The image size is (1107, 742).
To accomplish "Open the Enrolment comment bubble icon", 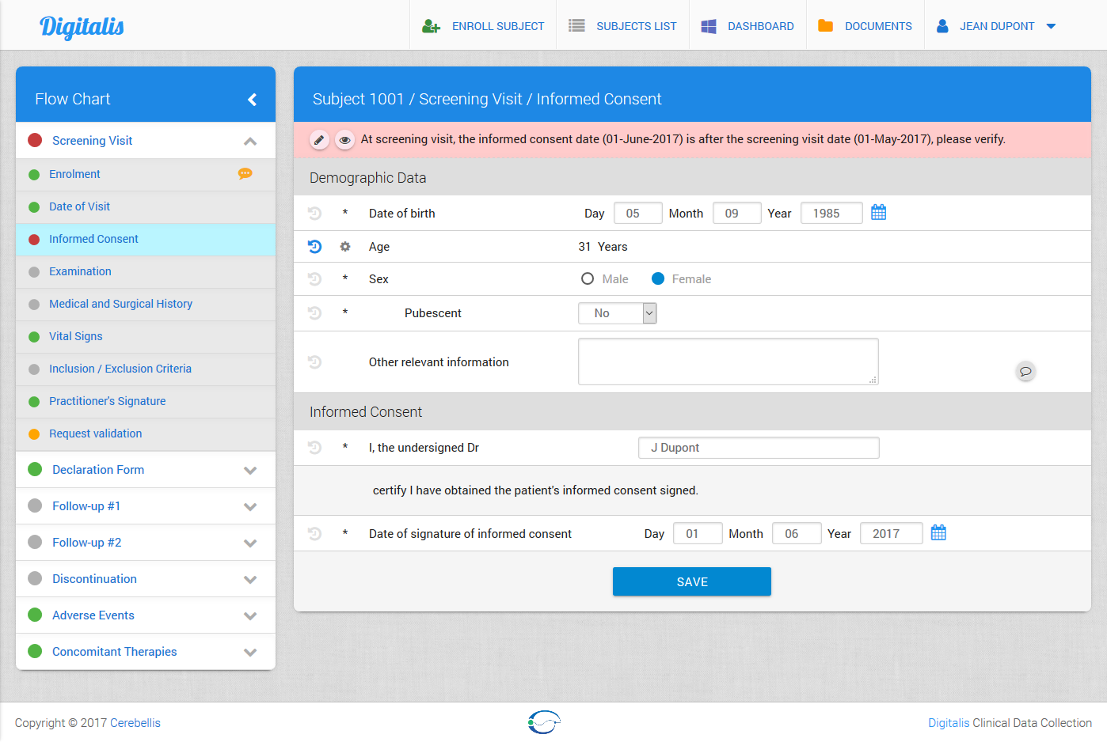I will (245, 174).
